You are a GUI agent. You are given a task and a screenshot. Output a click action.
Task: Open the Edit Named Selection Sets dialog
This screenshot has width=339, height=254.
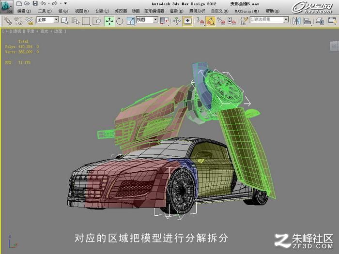[244, 21]
